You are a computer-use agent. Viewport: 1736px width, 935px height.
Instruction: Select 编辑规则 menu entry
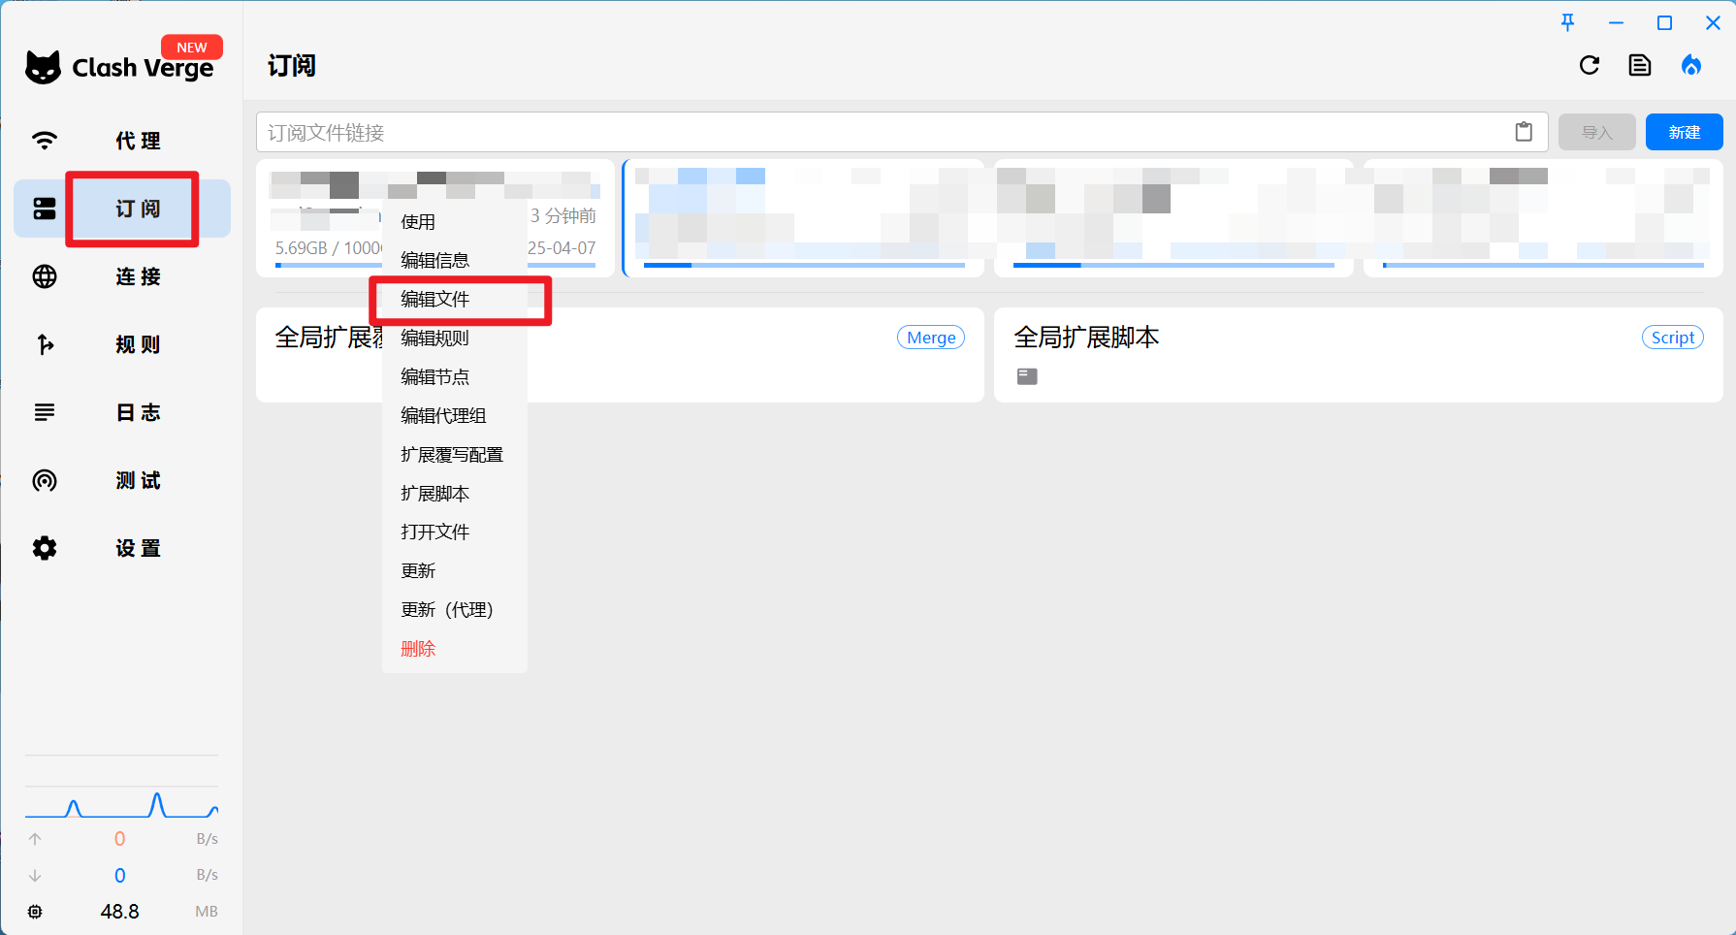tap(455, 338)
